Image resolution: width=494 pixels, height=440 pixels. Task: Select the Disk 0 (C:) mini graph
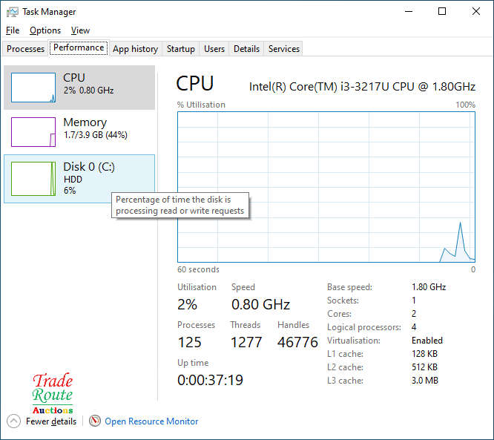click(33, 179)
